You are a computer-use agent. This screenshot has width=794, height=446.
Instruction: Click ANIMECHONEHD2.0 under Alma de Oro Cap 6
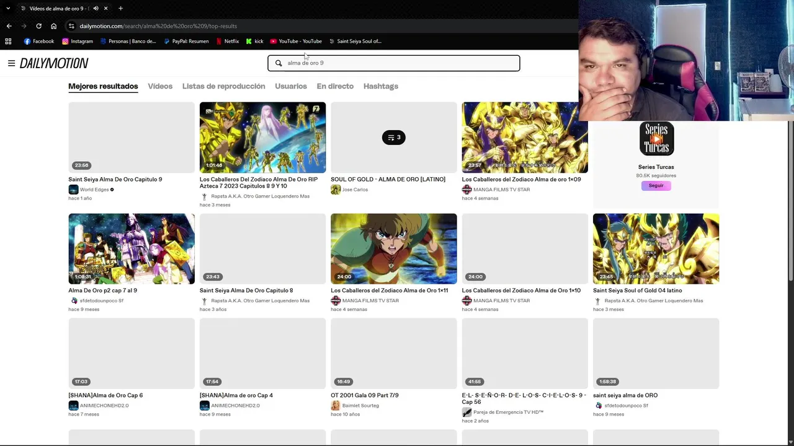[x=104, y=406]
